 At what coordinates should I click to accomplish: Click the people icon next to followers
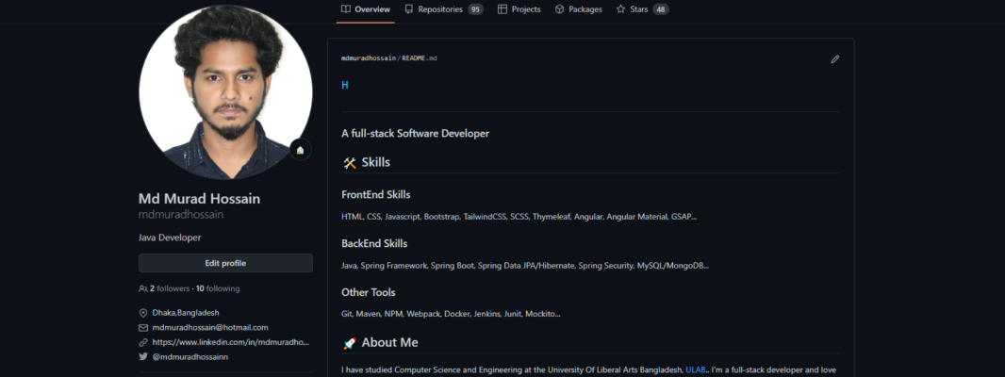coord(143,288)
